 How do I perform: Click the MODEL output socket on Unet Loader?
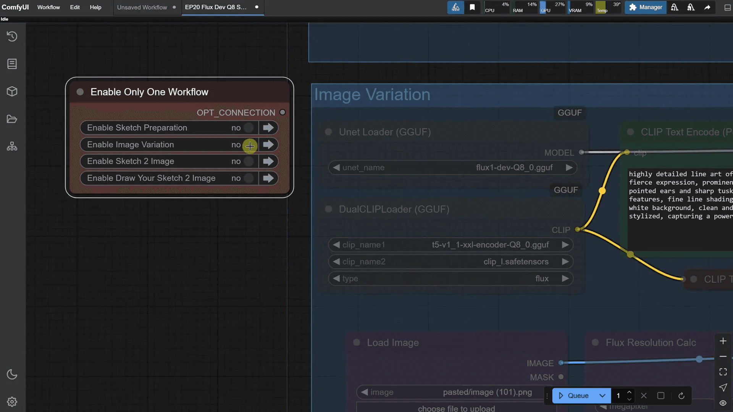581,152
